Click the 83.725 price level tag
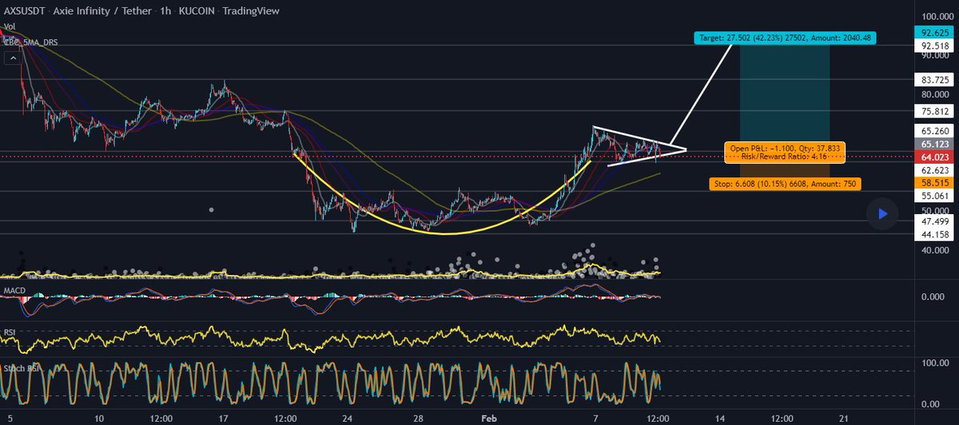Screen dimensions: 959x425 click(x=934, y=80)
